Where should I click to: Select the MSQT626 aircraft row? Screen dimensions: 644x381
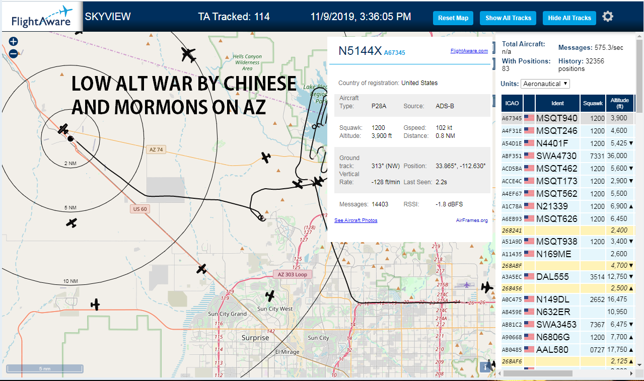click(x=567, y=219)
